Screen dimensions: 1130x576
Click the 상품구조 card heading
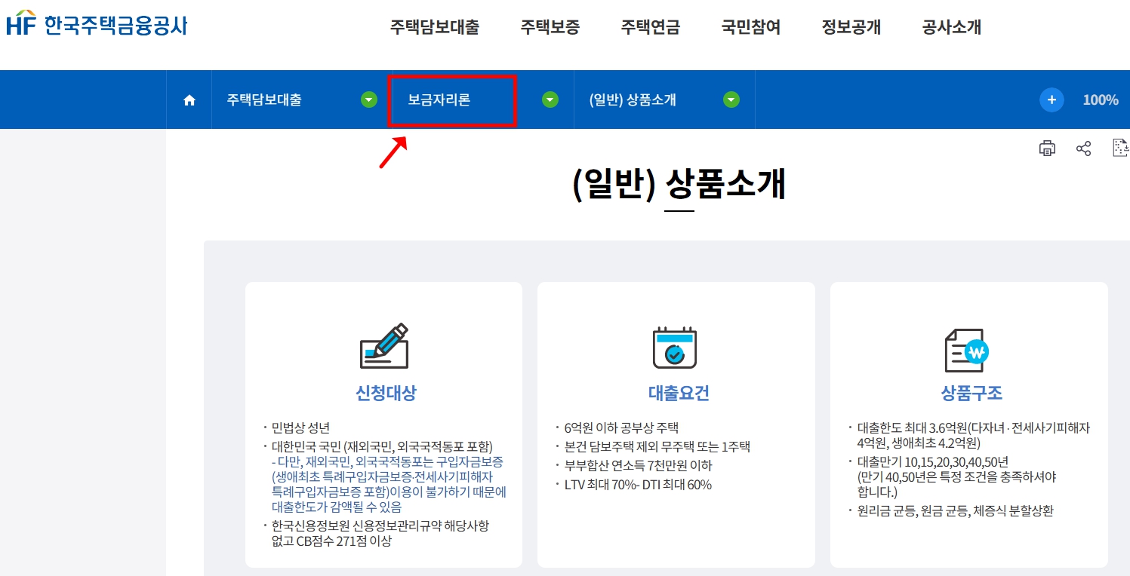(x=971, y=393)
